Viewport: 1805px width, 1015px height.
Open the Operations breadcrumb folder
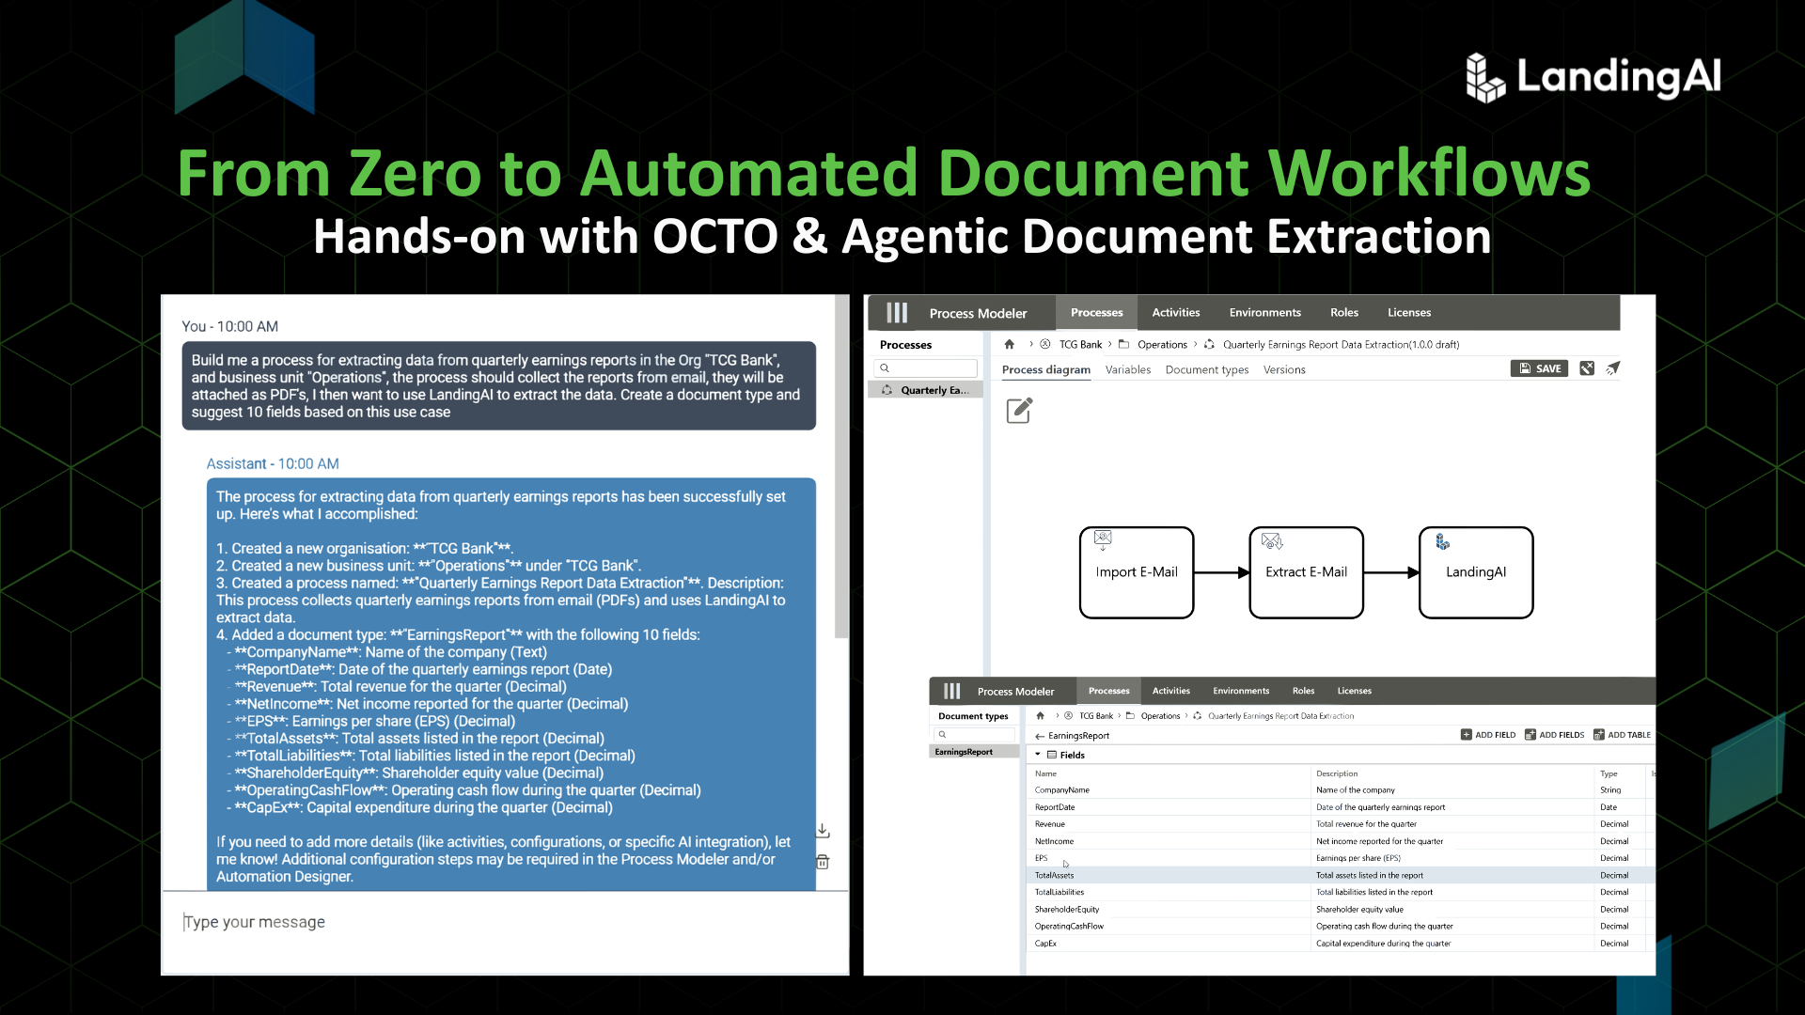pos(1162,345)
